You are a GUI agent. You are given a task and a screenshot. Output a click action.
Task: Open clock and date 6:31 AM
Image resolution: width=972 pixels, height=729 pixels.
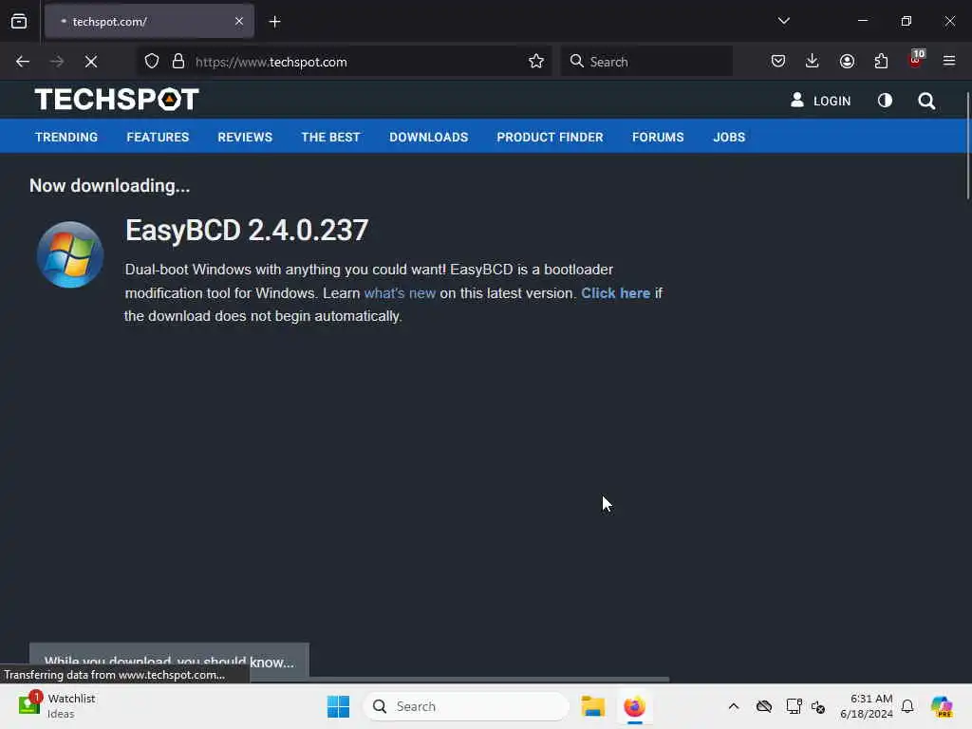tap(866, 706)
